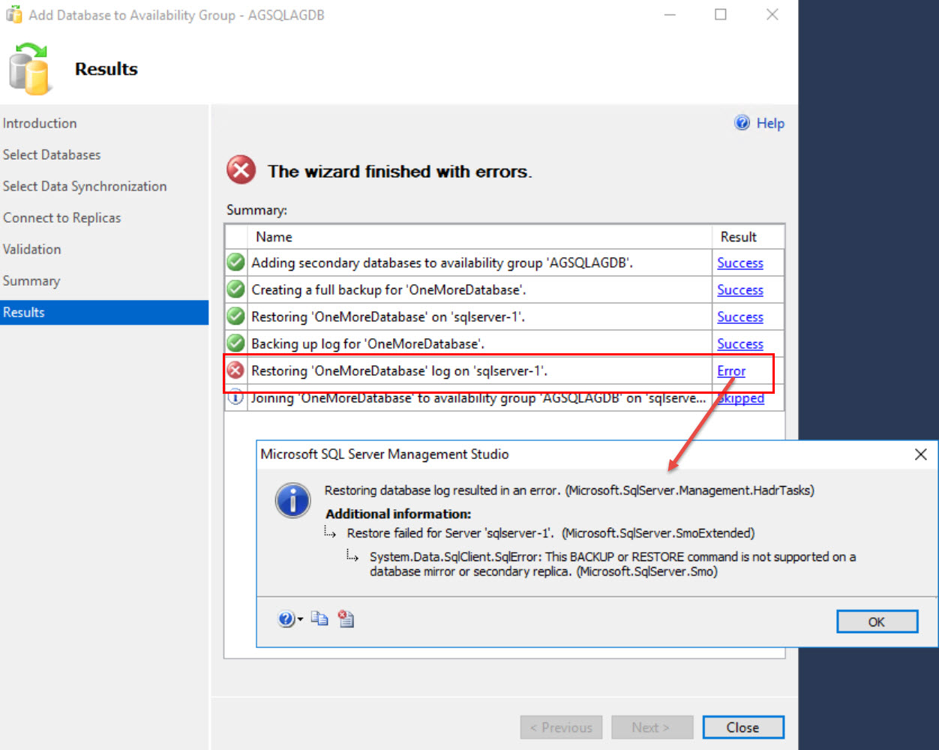The width and height of the screenshot is (939, 750).
Task: Click red error icon on Restoring log row
Action: coord(235,370)
